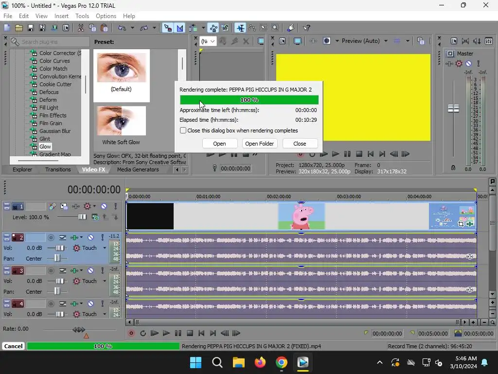Click the Windows Start button
Screen dimensions: 498x374
tap(196, 362)
